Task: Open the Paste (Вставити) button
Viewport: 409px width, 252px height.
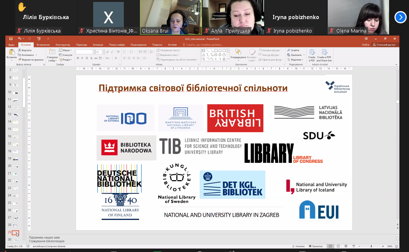Action: 11,55
